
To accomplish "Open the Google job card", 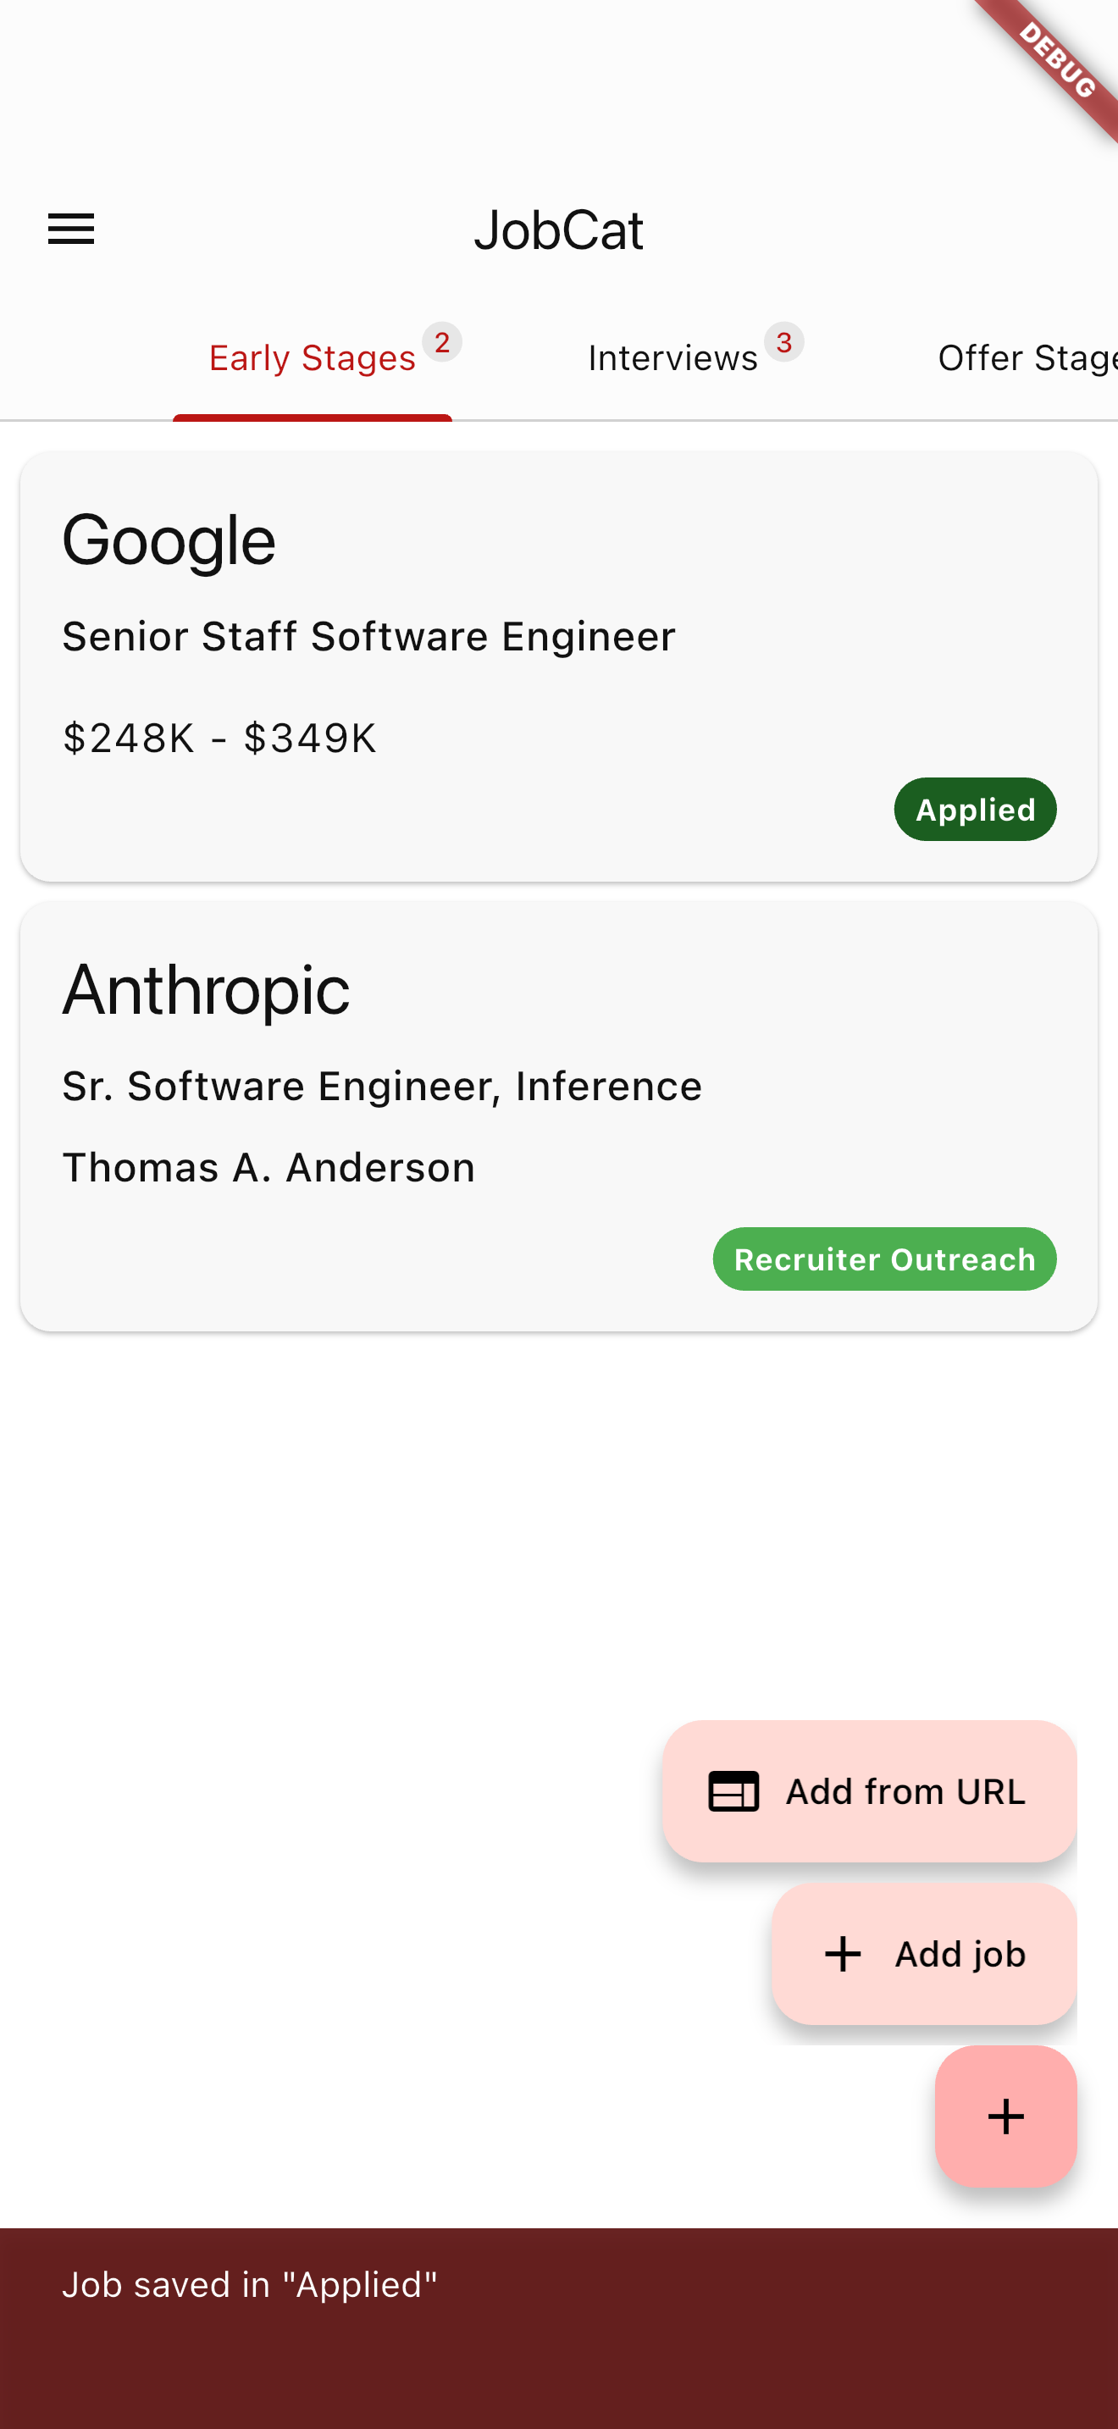I will point(559,667).
